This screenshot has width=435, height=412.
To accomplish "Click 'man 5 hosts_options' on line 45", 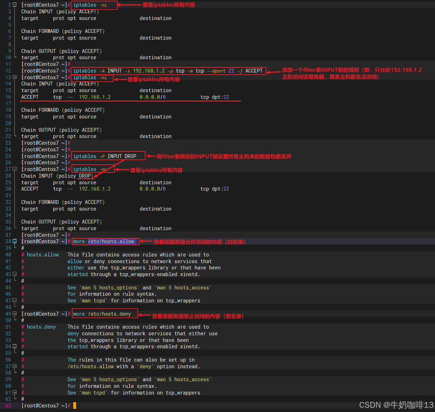I will pos(109,288).
